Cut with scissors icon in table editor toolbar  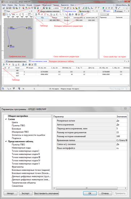pyautogui.click(x=54, y=14)
